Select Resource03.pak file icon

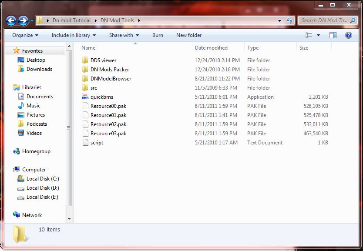(x=85, y=133)
